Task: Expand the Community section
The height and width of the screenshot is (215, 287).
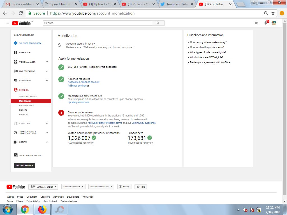Action: pyautogui.click(x=47, y=80)
